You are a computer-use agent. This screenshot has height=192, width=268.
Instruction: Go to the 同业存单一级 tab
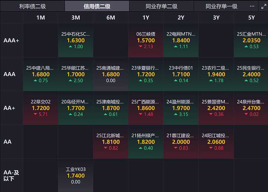point(221,6)
